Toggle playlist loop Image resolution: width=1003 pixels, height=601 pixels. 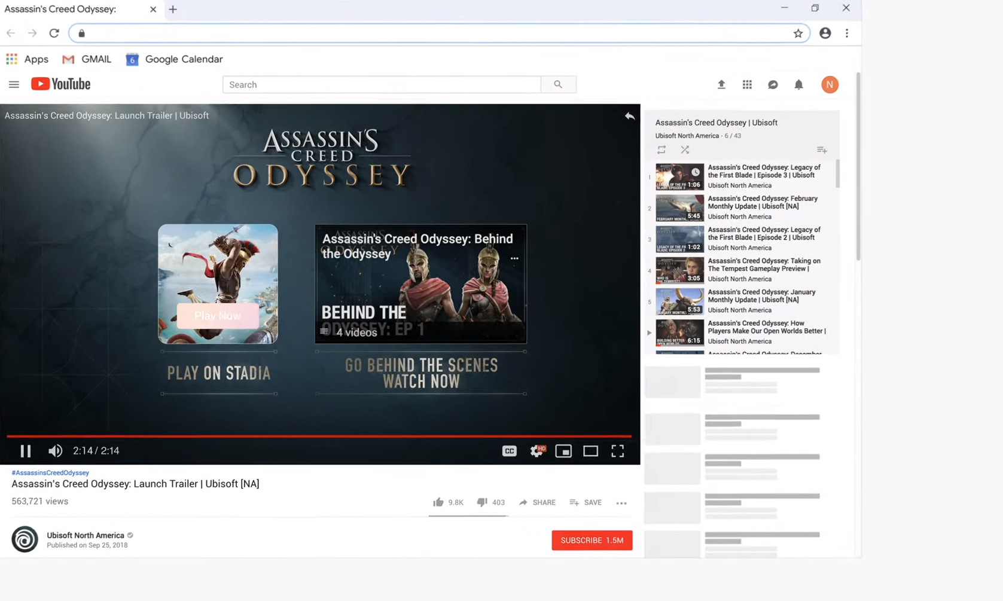pos(661,150)
